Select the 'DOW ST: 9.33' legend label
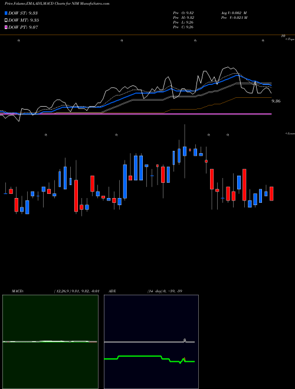 coord(23,13)
